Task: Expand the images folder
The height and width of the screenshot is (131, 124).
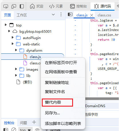Action: pyautogui.click(x=16, y=69)
